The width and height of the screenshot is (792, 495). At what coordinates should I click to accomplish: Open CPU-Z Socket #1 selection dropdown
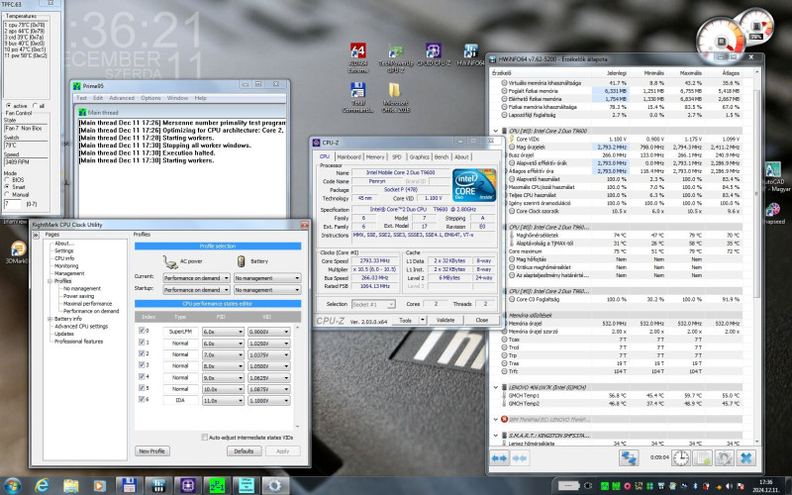[373, 304]
